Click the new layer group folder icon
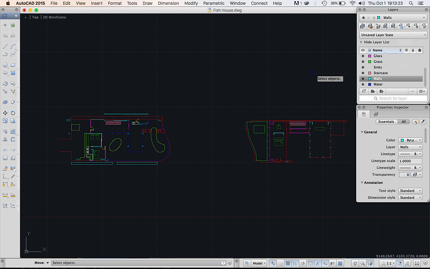The height and width of the screenshot is (269, 430). click(x=373, y=91)
